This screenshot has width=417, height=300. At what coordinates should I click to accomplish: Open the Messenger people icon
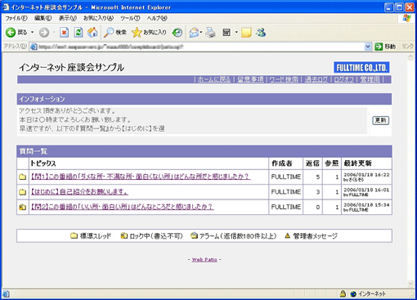261,33
